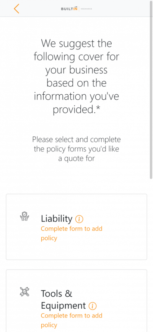Click the 'We suggest the following cover' heading
153x332 pixels.
(x=76, y=76)
